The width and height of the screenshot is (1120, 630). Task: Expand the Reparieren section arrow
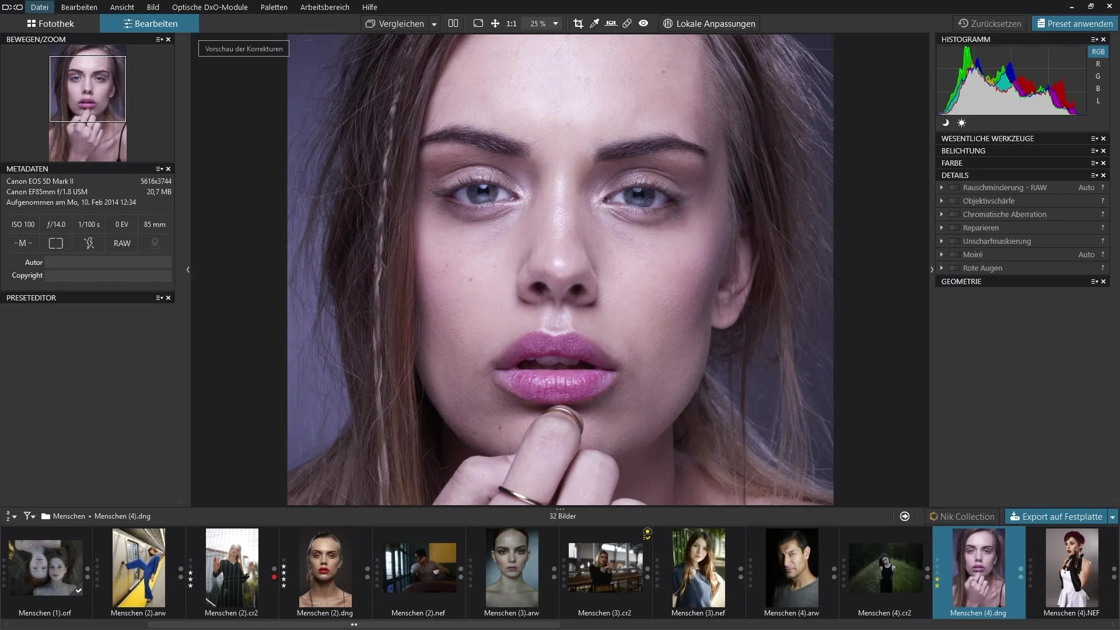[x=942, y=228]
